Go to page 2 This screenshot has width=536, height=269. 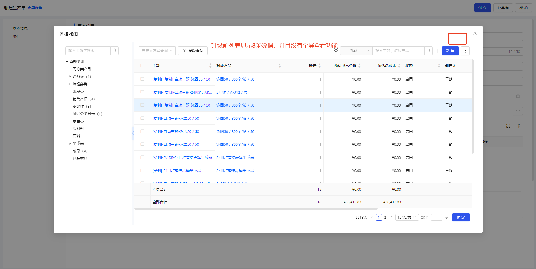tap(385, 217)
